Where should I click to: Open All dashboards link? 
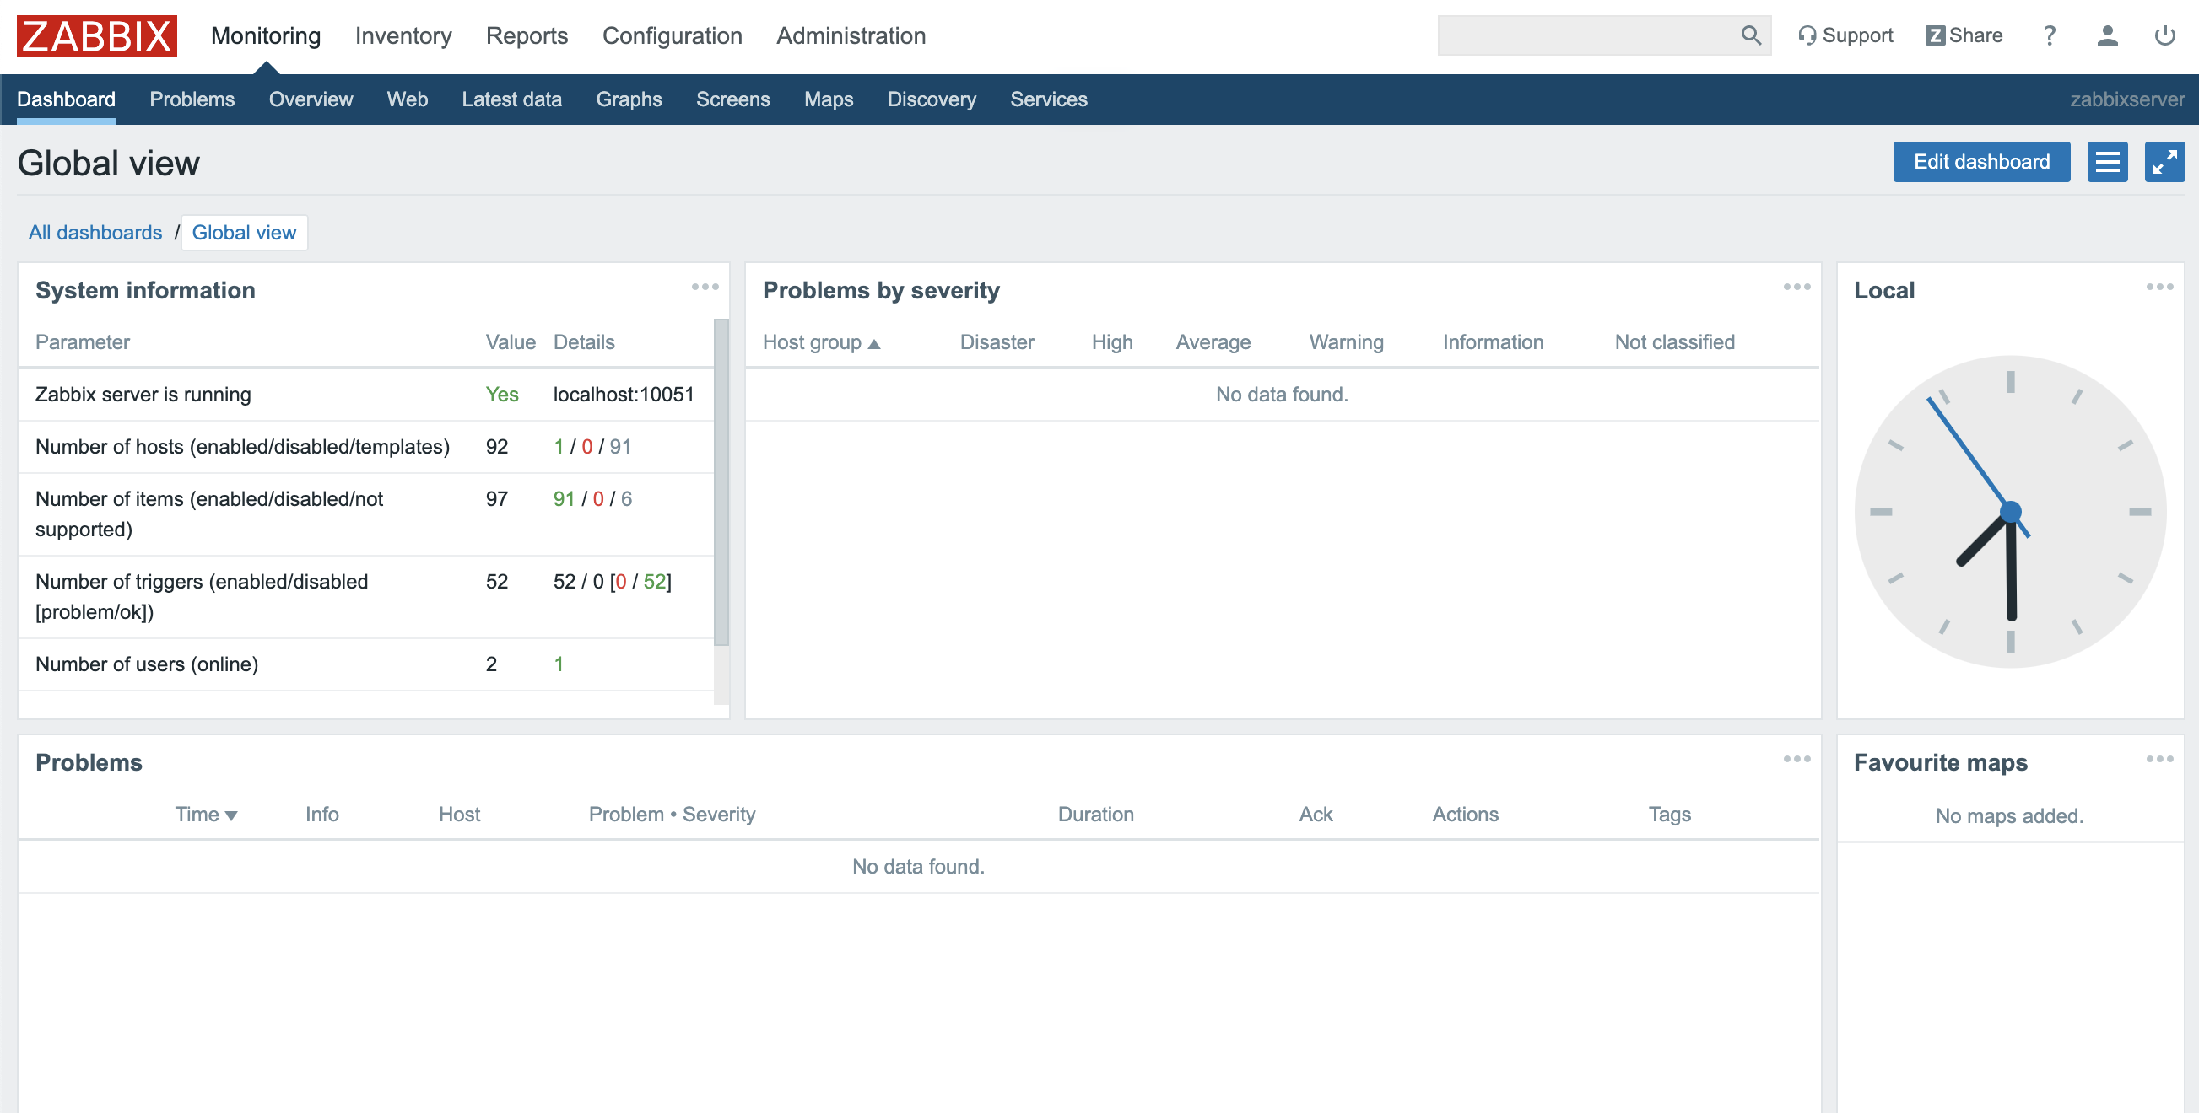point(95,233)
